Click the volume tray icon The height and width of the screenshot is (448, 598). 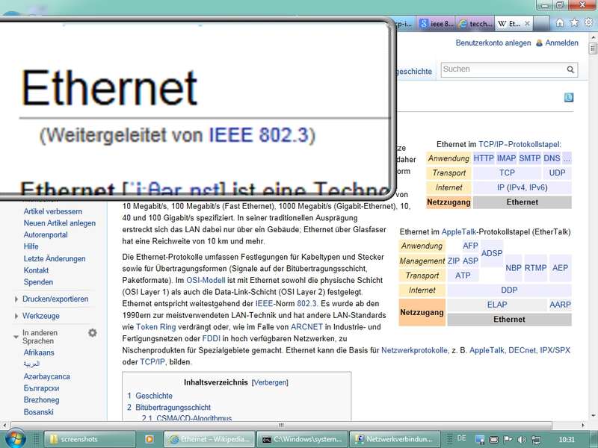coord(521,440)
